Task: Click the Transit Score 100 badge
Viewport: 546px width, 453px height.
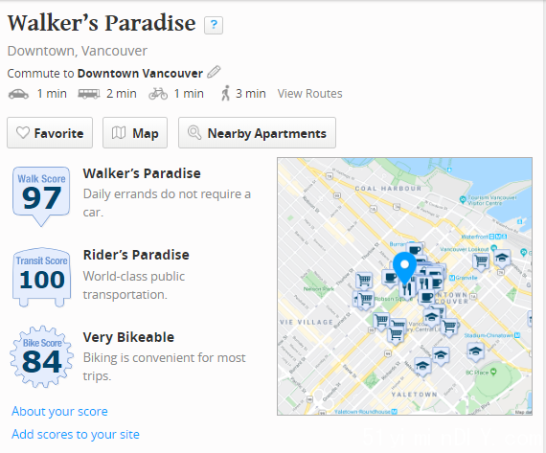Action: (42, 277)
